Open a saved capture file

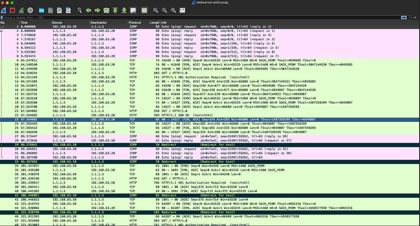point(41,10)
